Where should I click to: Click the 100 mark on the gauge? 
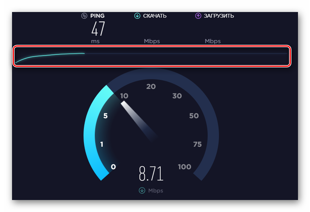pyautogui.click(x=184, y=167)
